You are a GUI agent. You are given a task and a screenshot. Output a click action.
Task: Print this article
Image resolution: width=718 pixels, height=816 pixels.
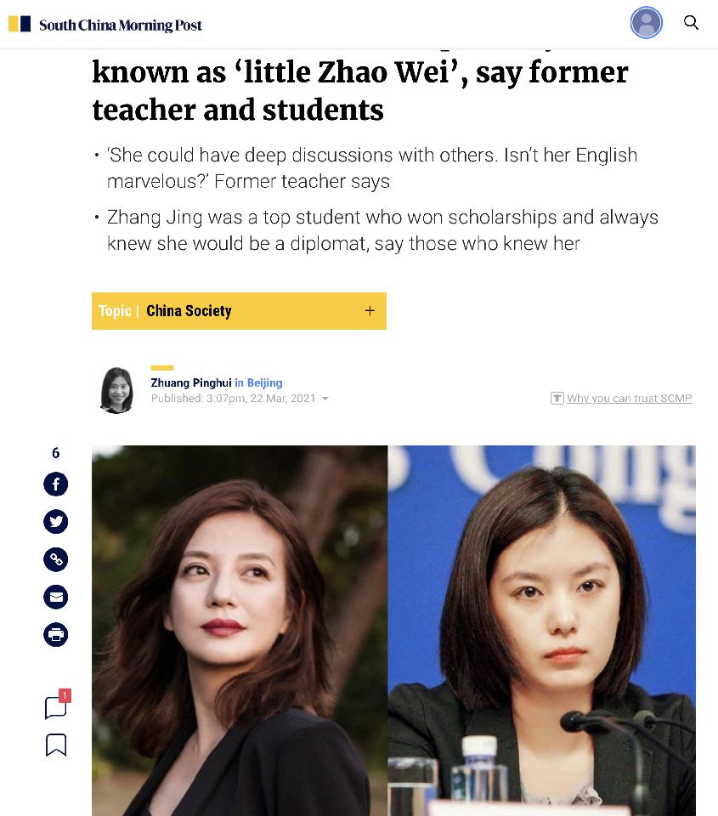click(x=56, y=634)
